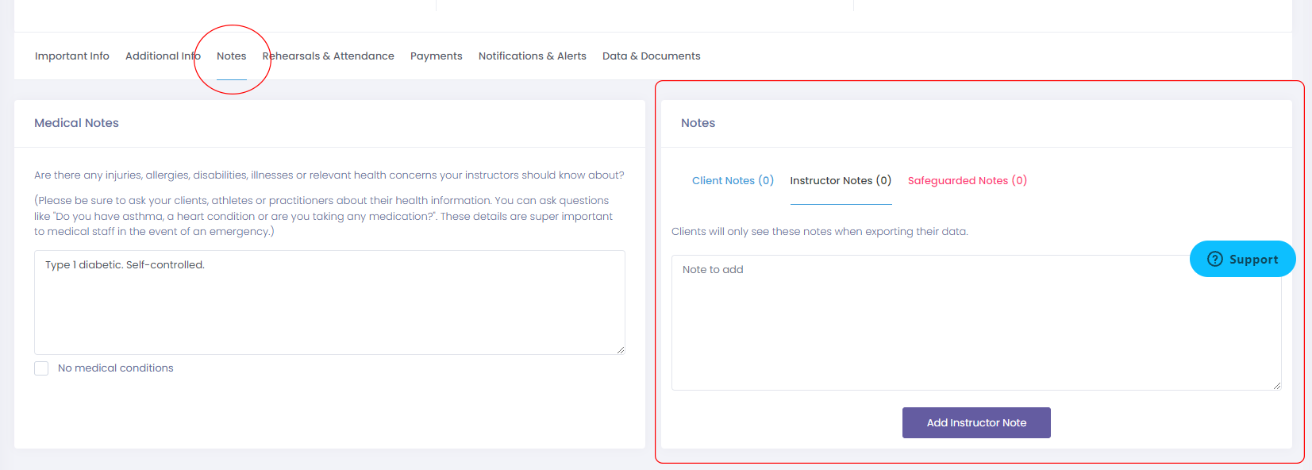Click the medical notes textarea resize handle
This screenshot has height=470, width=1312.
click(x=621, y=350)
